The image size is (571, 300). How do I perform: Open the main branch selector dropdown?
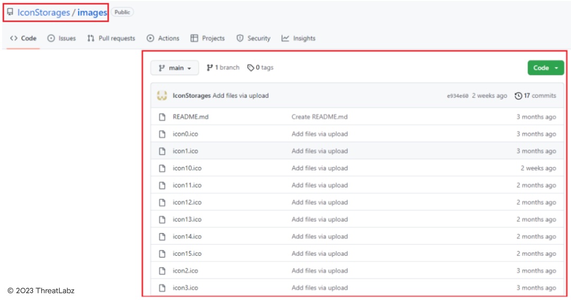[174, 68]
